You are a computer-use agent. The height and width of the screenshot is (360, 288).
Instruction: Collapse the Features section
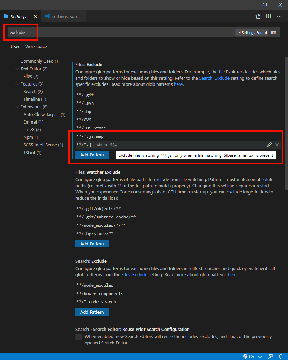point(17,84)
